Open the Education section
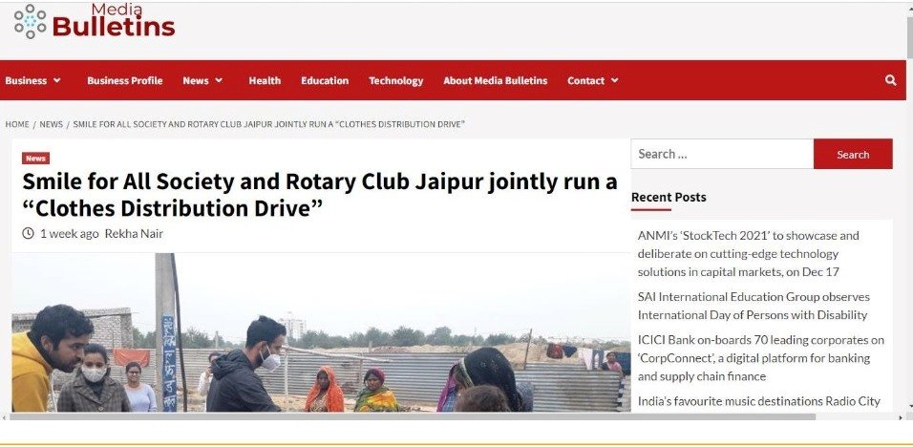 (325, 81)
